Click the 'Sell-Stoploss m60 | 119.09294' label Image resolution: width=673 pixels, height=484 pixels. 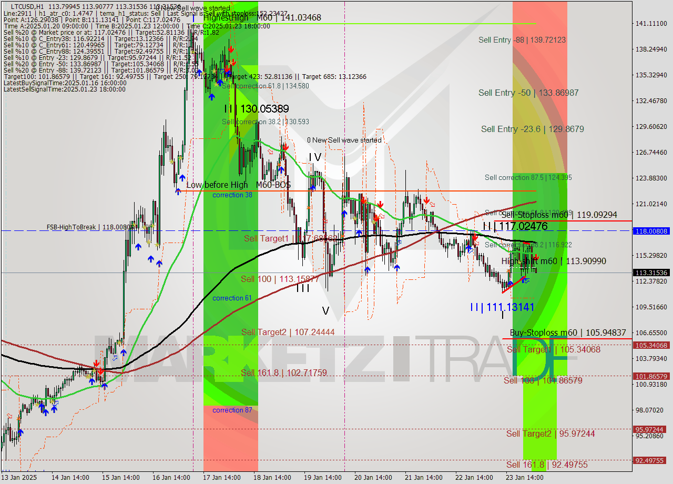[x=559, y=215]
